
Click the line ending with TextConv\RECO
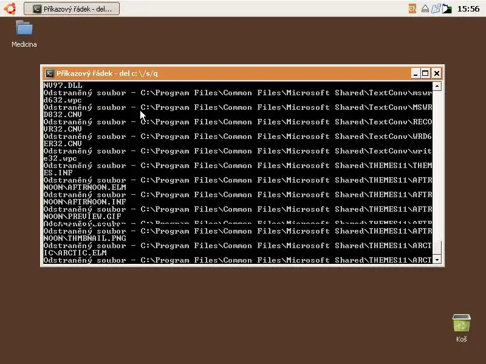pyautogui.click(x=238, y=122)
